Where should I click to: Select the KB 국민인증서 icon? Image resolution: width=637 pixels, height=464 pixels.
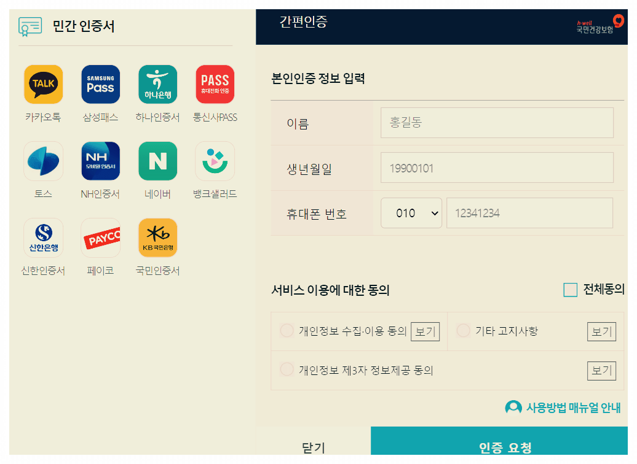point(158,238)
